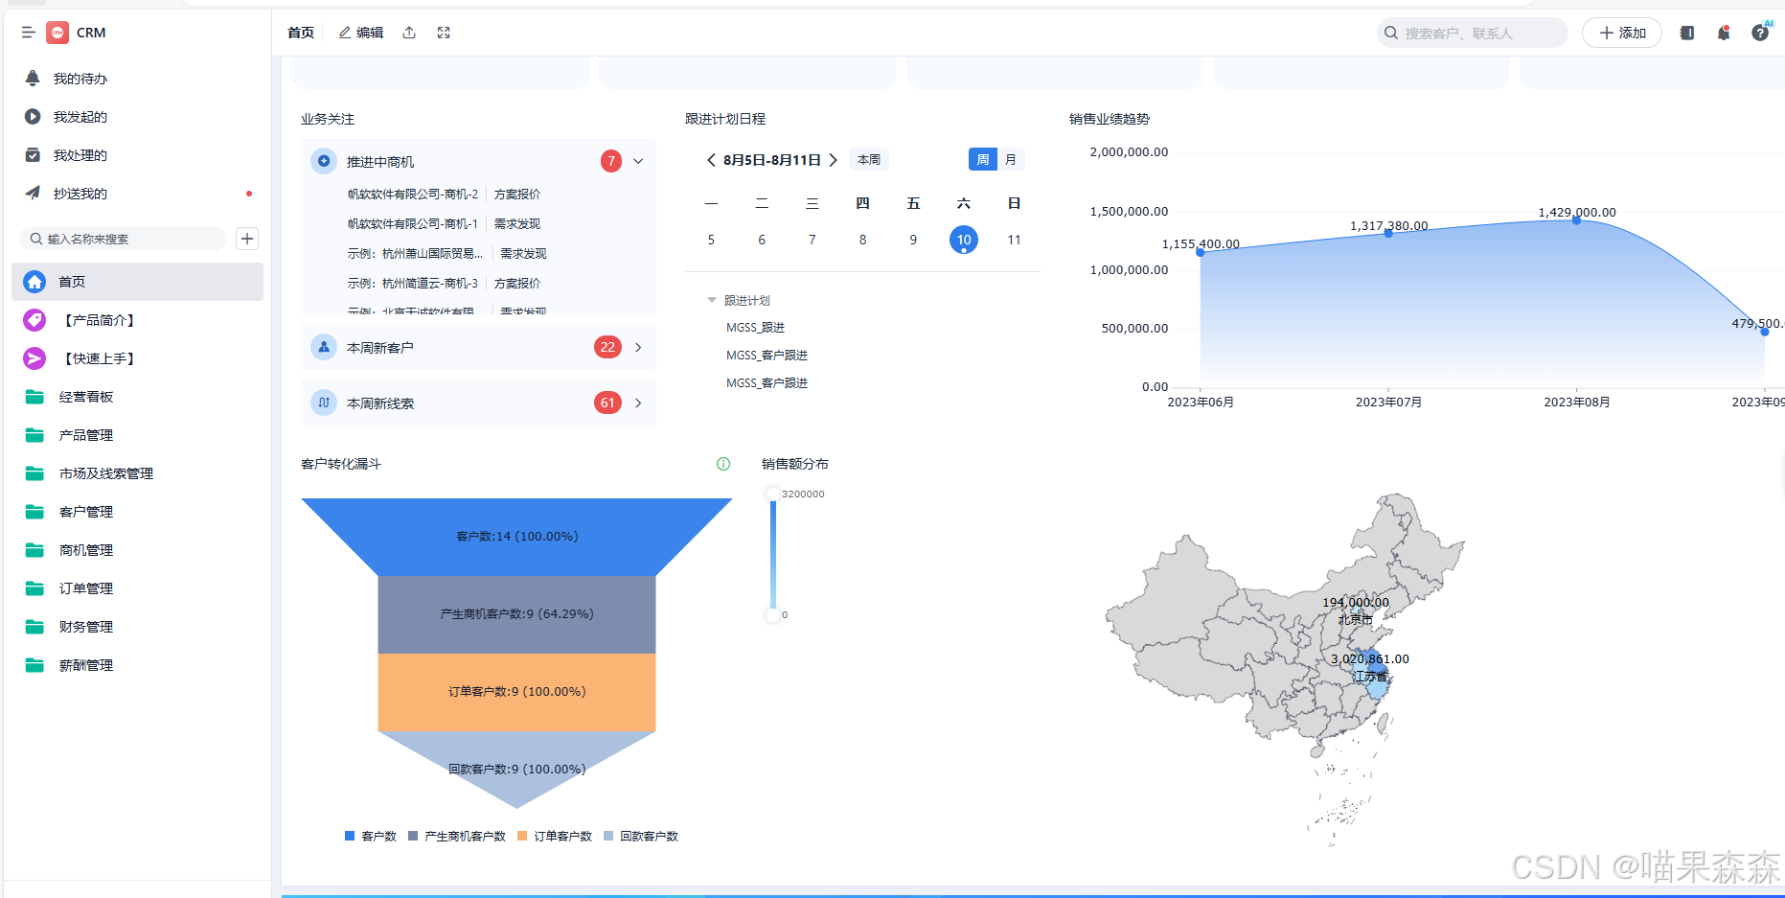The width and height of the screenshot is (1785, 898).
Task: Toggle 客户数 legend entry
Action: [x=371, y=837]
